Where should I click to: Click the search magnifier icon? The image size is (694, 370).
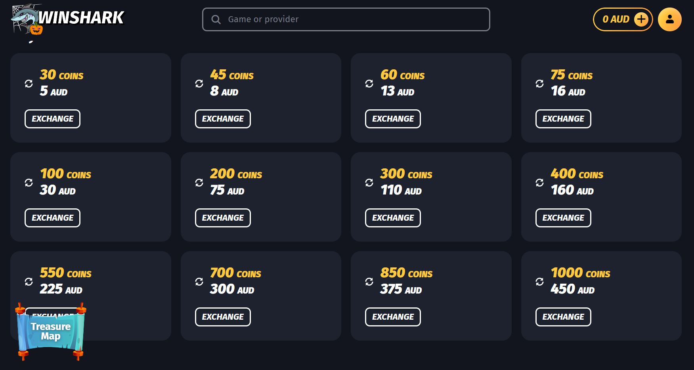tap(216, 19)
